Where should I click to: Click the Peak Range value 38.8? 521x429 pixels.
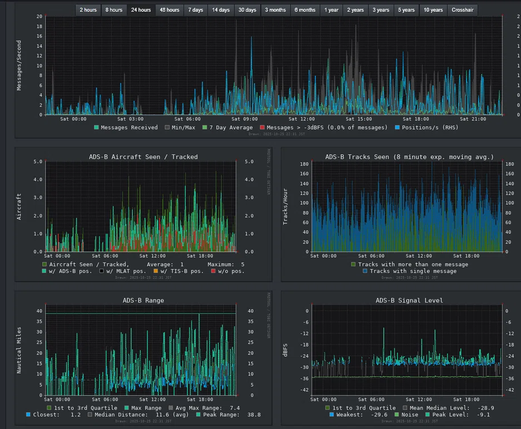pyautogui.click(x=254, y=415)
